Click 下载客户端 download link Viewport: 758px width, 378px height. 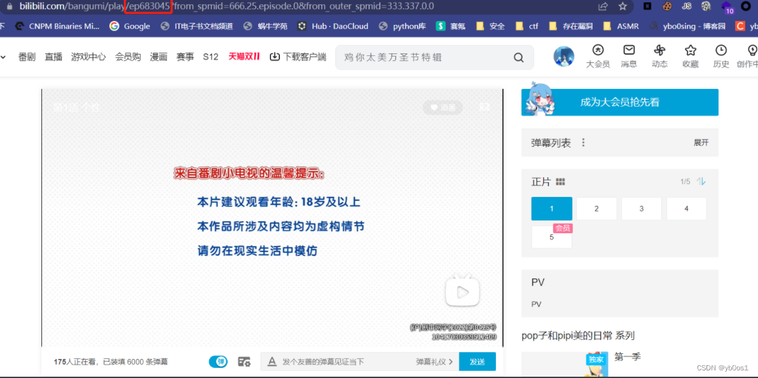[x=298, y=57]
